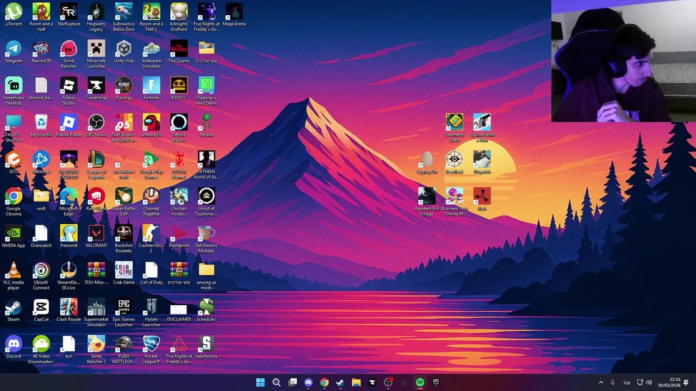Launch VALORANT from the desktop
This screenshot has width=696, height=391.
[96, 237]
